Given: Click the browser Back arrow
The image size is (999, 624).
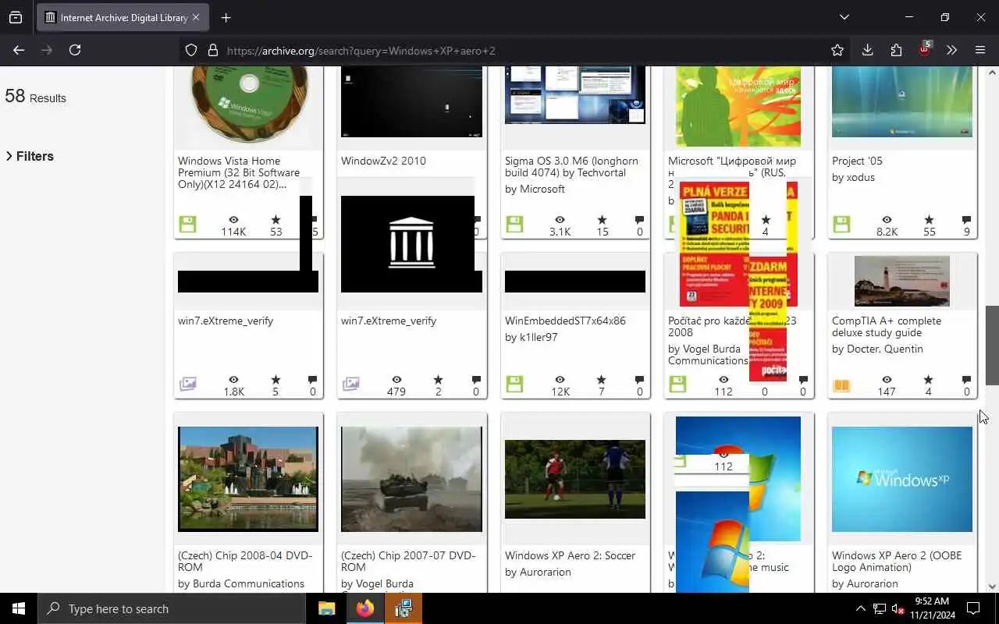Looking at the screenshot, I should coord(19,50).
